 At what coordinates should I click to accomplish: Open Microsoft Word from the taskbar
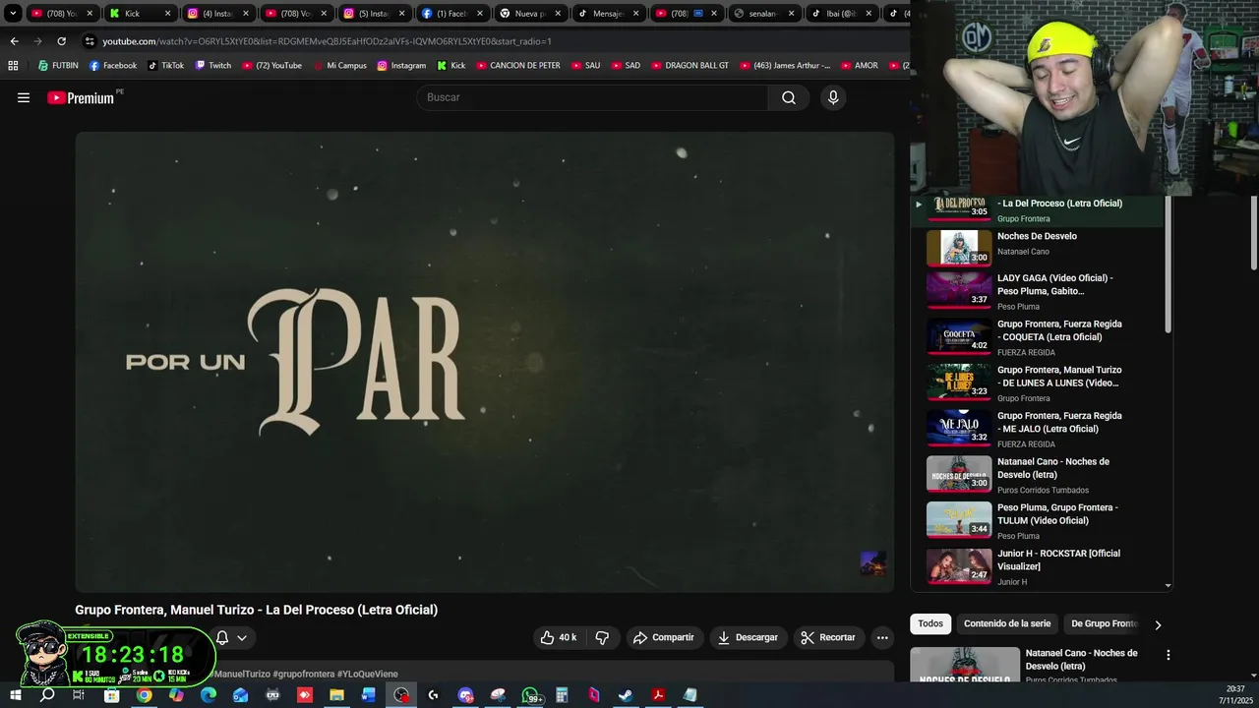(x=369, y=695)
